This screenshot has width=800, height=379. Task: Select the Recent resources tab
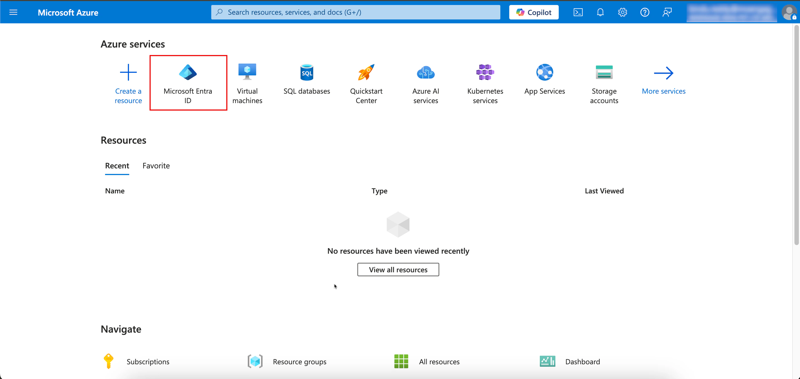tap(117, 166)
